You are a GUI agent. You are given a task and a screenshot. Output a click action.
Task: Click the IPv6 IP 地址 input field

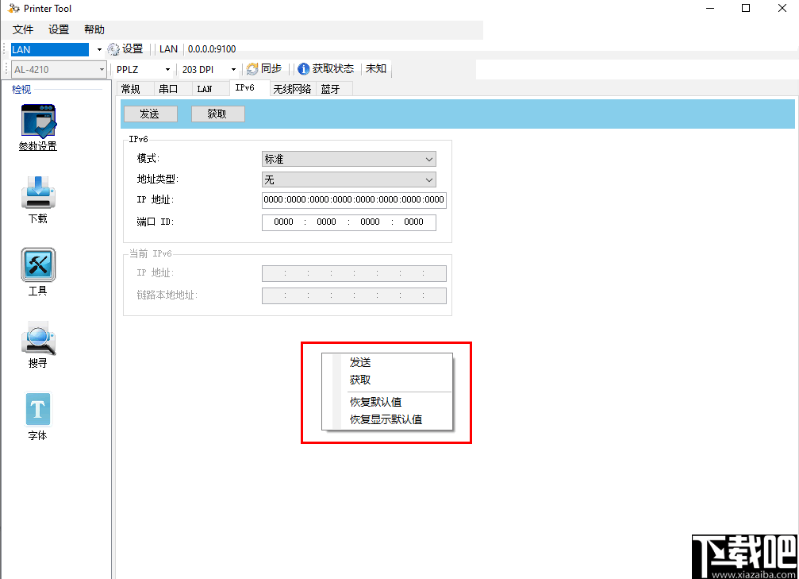click(x=353, y=200)
